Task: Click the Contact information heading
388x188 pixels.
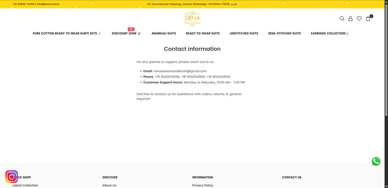Action: [192, 49]
